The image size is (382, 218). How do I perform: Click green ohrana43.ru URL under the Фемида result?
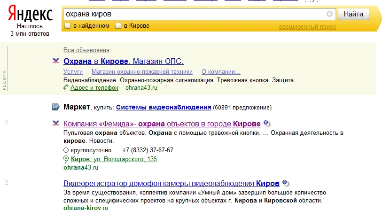tap(81, 168)
